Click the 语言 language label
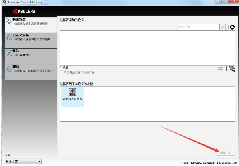 tap(8, 155)
